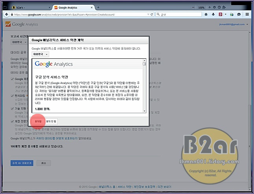Click the red S extension icon
The height and width of the screenshot is (194, 254).
220,15
